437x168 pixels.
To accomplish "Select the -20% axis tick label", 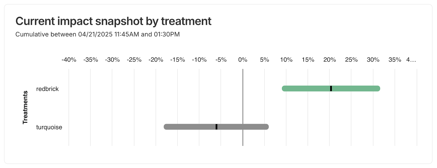I will (x=156, y=60).
